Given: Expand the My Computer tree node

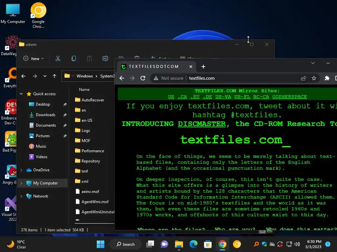Looking at the screenshot, I should click(21, 183).
